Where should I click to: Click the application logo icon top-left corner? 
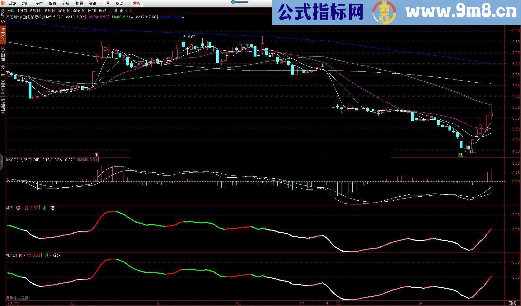[3, 3]
